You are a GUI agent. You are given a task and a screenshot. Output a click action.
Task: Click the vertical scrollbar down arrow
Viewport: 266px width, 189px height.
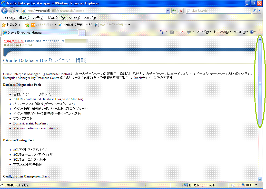pyautogui.click(x=260, y=179)
